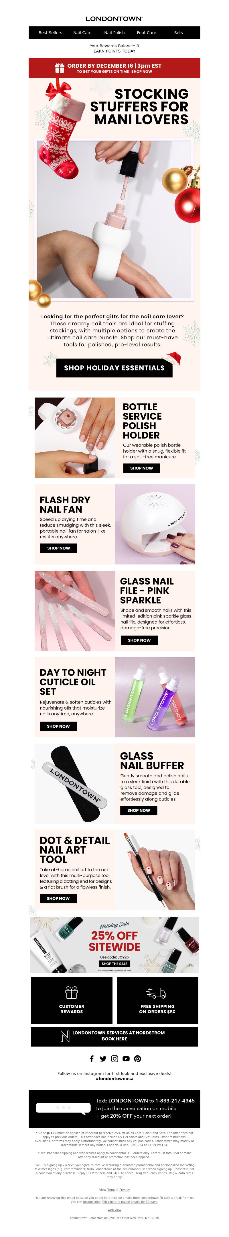The height and width of the screenshot is (1237, 229).
Task: Open the Pinterest social icon
Action: 137,1058
